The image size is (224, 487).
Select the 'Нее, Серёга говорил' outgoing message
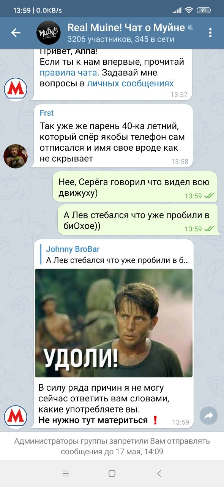135,186
